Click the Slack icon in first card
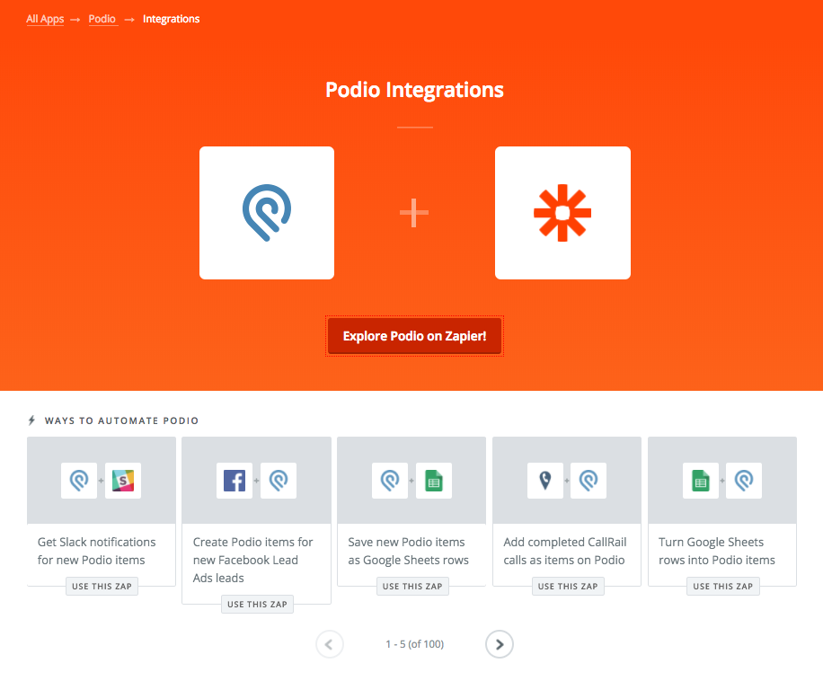The image size is (823, 681). (123, 481)
